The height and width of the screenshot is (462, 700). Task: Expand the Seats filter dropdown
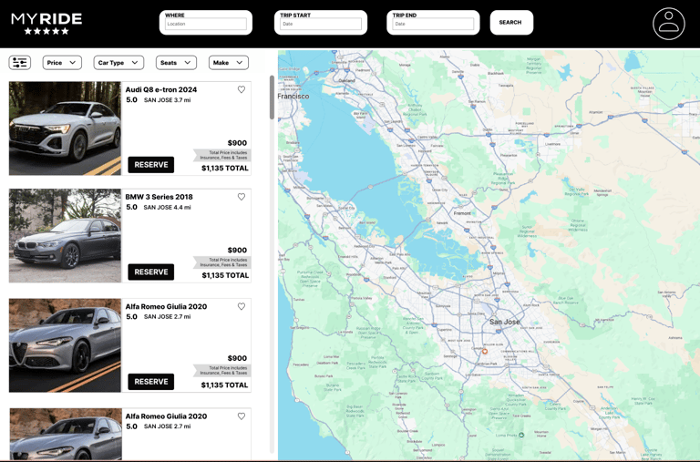176,63
